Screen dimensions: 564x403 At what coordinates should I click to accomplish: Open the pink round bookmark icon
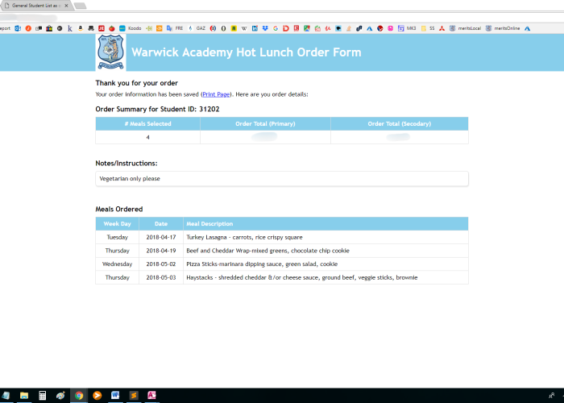point(390,28)
